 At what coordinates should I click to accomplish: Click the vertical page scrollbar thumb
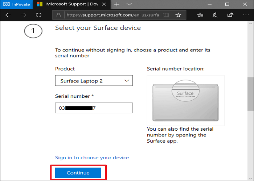pyautogui.click(x=250, y=94)
